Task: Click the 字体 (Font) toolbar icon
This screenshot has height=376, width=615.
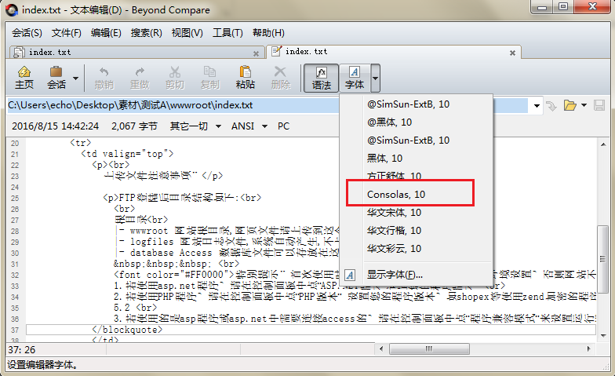Action: point(355,78)
